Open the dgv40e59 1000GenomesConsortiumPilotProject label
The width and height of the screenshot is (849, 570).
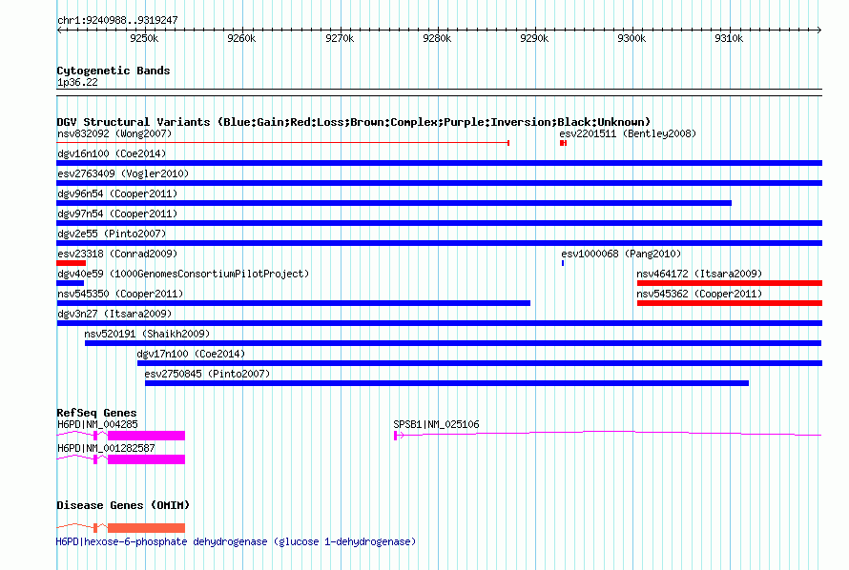[183, 274]
